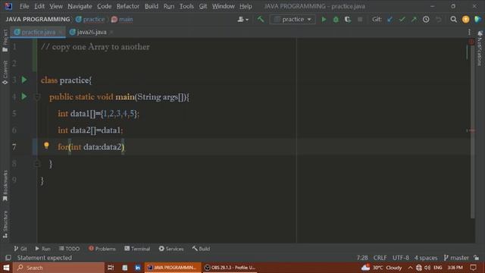Viewport: 485px width, 273px height.
Task: Open the Problems tool window tab
Action: 102,249
